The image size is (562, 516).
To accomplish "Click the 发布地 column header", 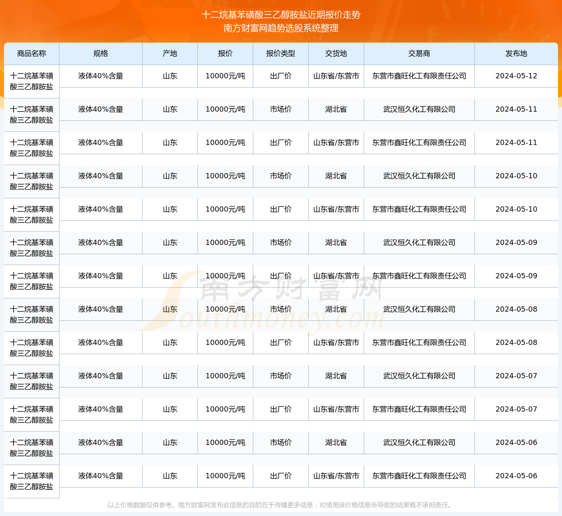I will click(x=517, y=53).
